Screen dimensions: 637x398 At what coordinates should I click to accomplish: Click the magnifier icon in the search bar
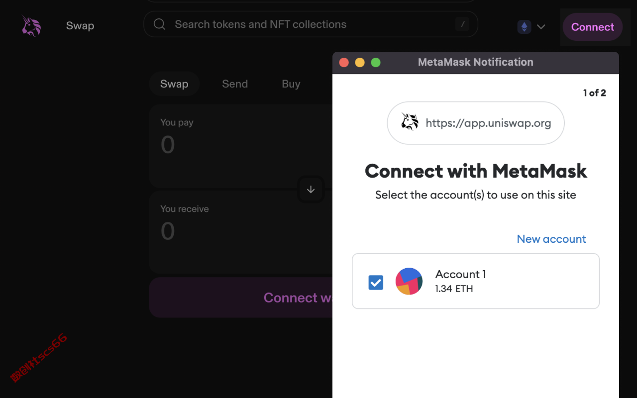[159, 24]
